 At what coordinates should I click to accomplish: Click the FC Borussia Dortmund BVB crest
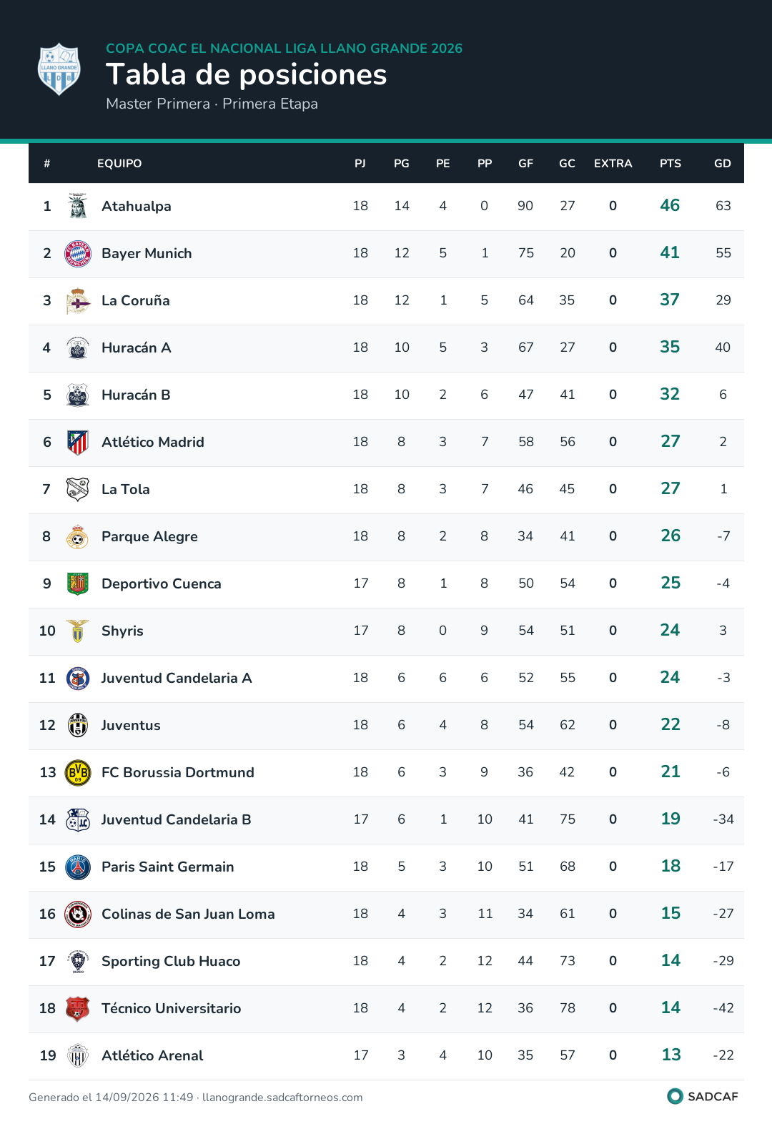78,773
